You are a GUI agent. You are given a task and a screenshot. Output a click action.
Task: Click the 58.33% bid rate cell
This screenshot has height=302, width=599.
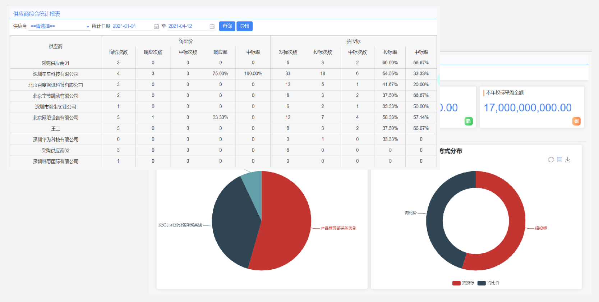pos(390,117)
